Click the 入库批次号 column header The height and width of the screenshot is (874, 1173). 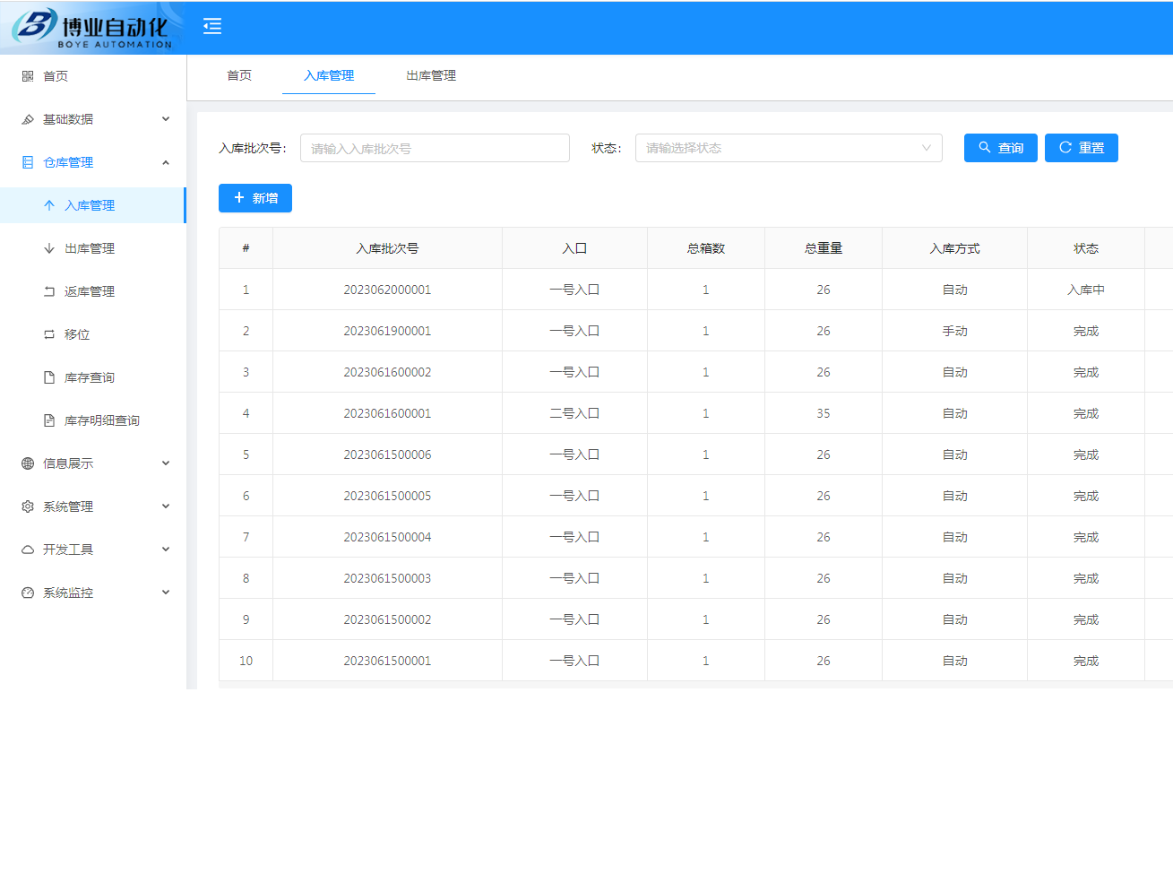[x=387, y=248]
